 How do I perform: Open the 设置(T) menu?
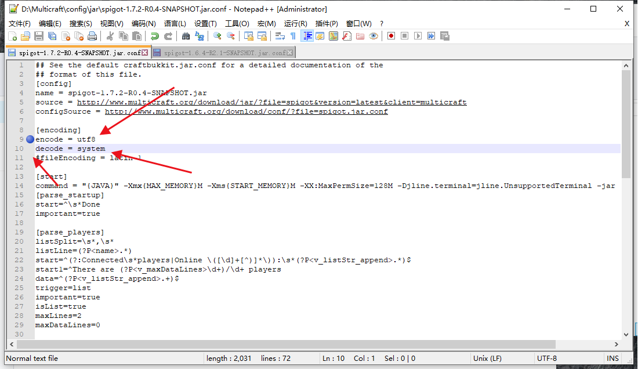tap(205, 24)
